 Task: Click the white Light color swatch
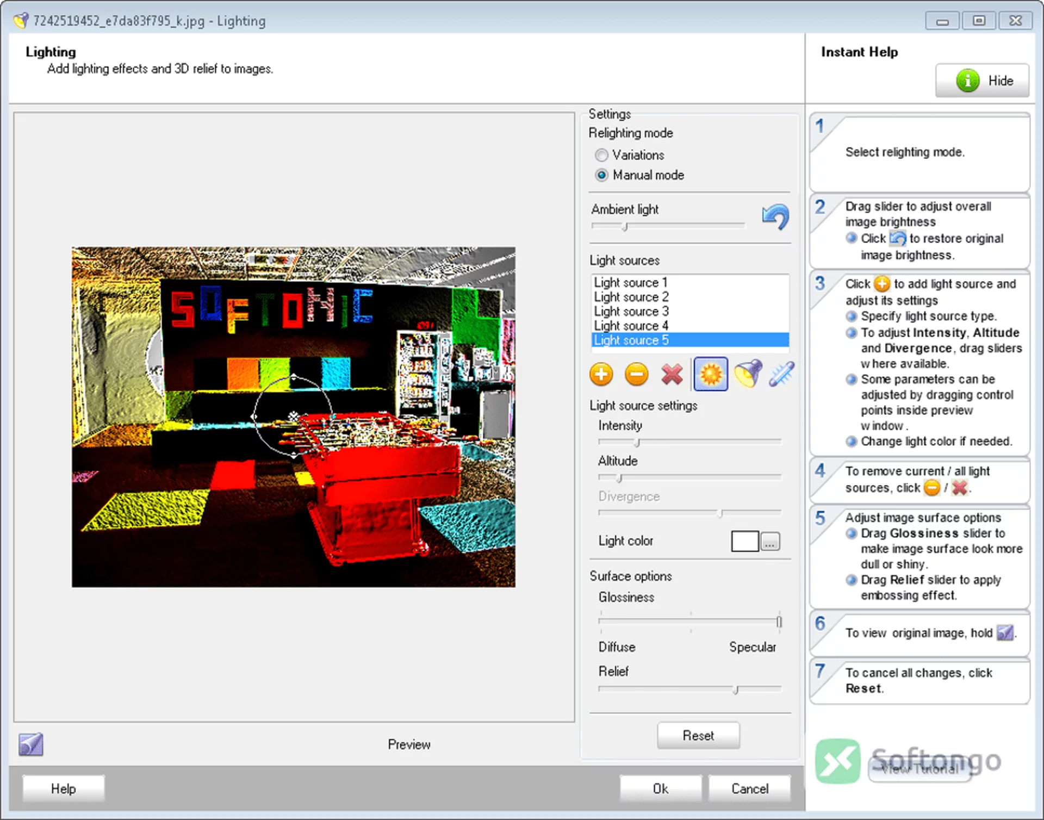pyautogui.click(x=745, y=541)
